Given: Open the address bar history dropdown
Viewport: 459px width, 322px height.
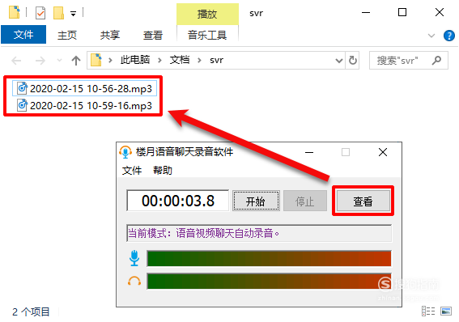Looking at the screenshot, I should coord(339,61).
